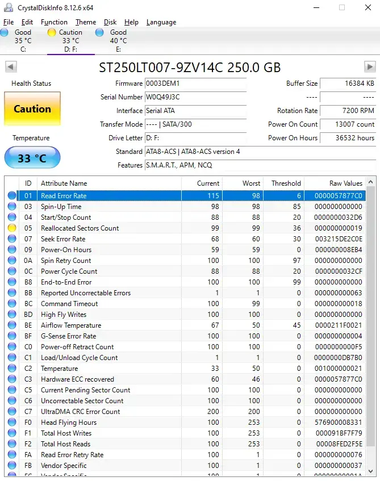
Task: Click the Raw Values column header
Action: (335, 183)
